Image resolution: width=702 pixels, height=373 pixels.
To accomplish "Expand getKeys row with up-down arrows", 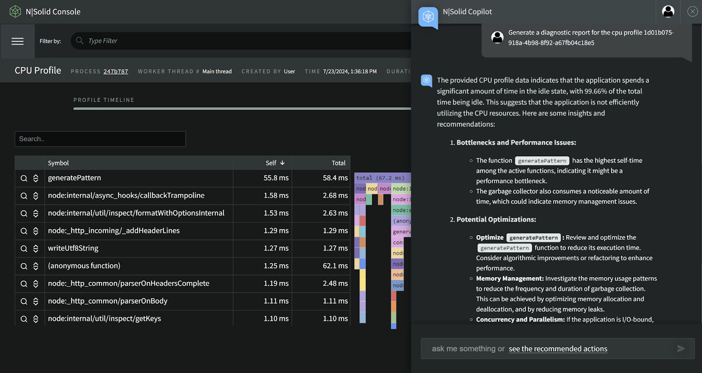I will click(x=36, y=319).
